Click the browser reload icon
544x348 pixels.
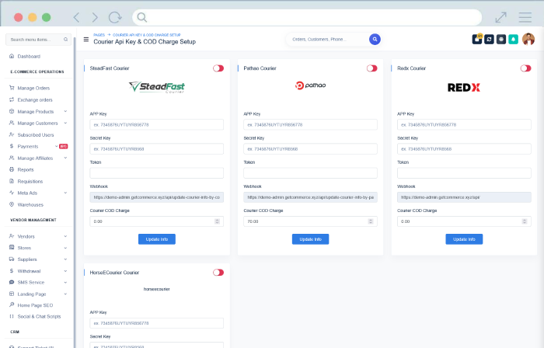coord(115,16)
